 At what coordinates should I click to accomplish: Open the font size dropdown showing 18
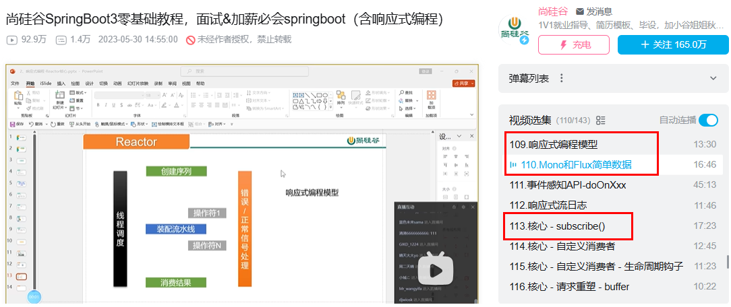(x=152, y=96)
